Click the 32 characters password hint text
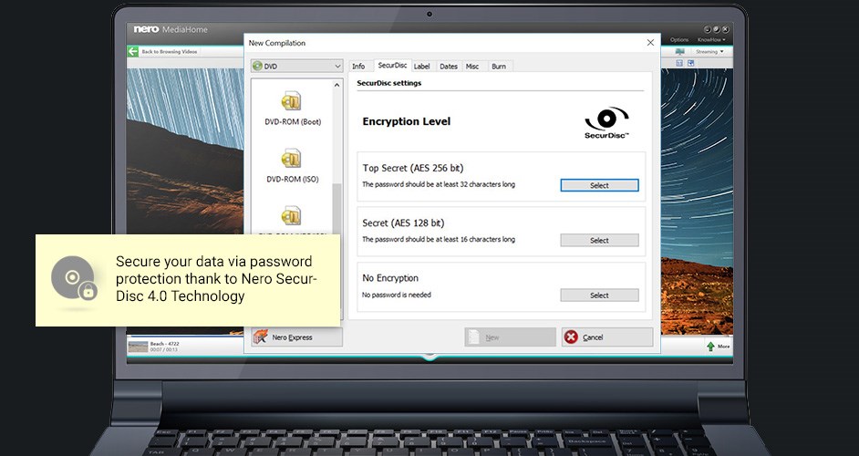Viewport: 859px width, 456px height. coord(439,185)
